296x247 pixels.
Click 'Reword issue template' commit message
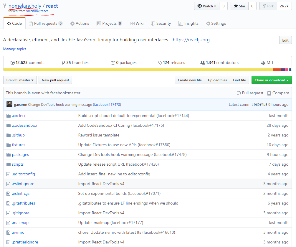99,135
